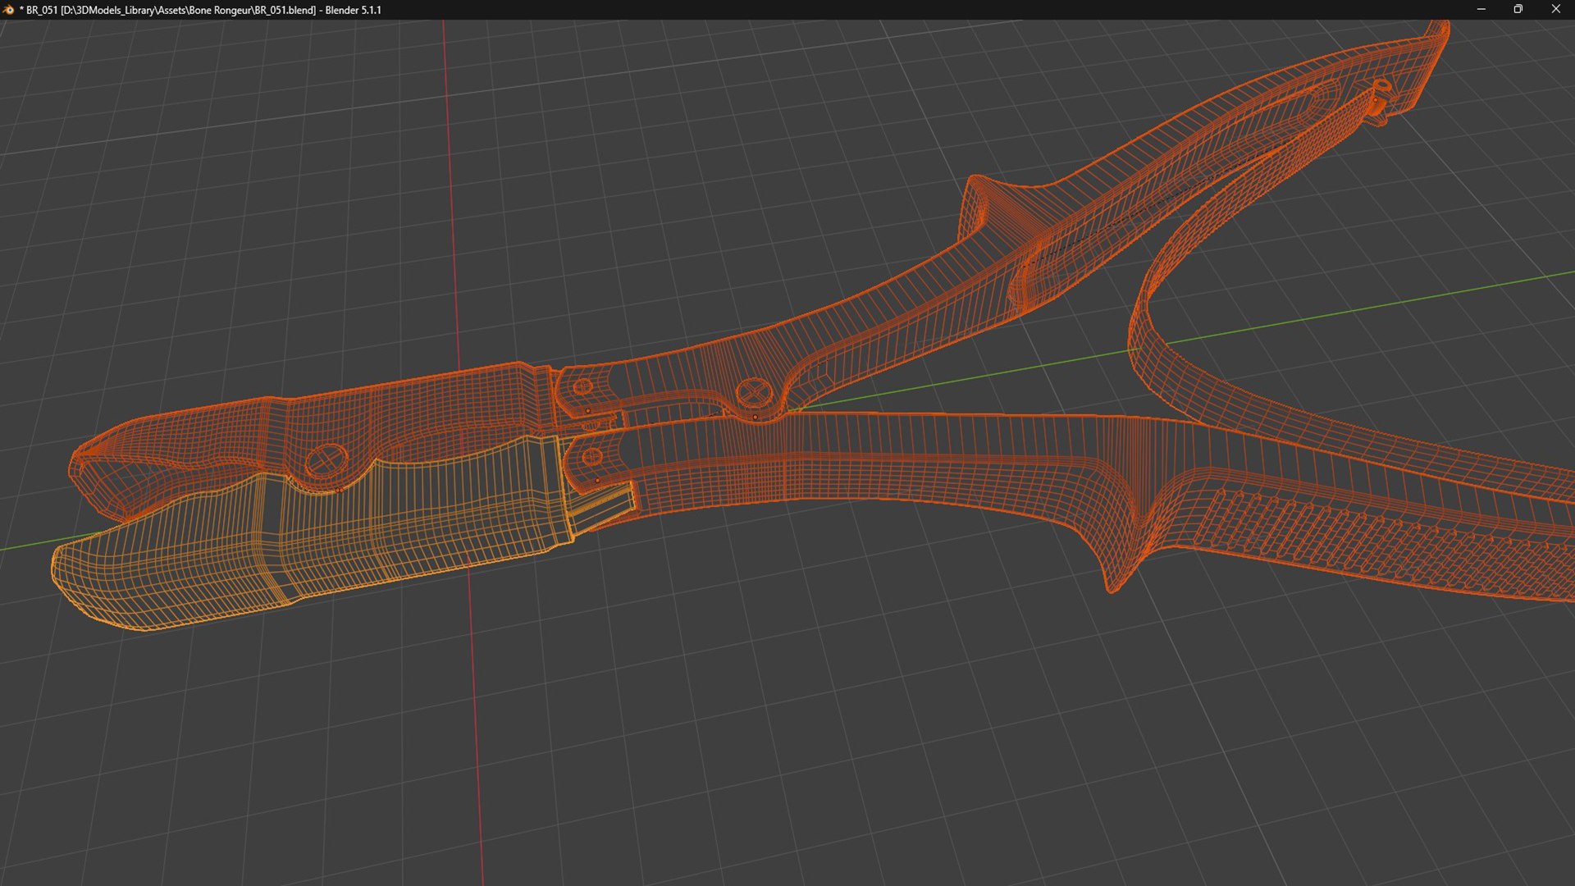Close the Blender window
1575x886 pixels.
pos(1555,10)
